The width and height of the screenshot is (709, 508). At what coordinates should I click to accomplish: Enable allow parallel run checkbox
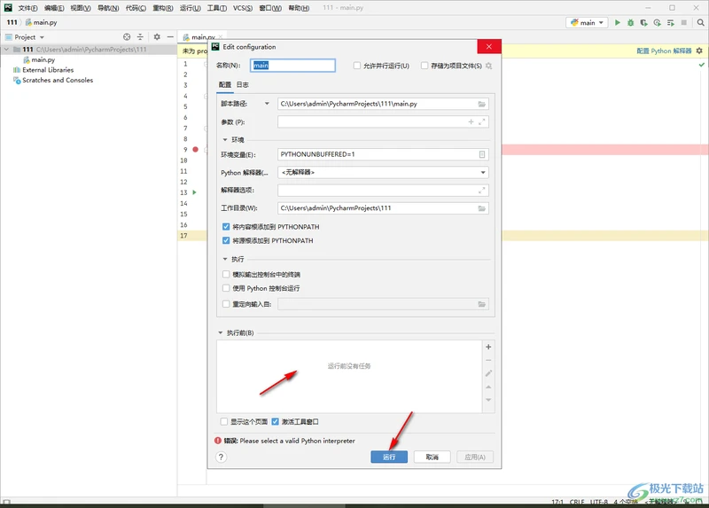pos(357,66)
